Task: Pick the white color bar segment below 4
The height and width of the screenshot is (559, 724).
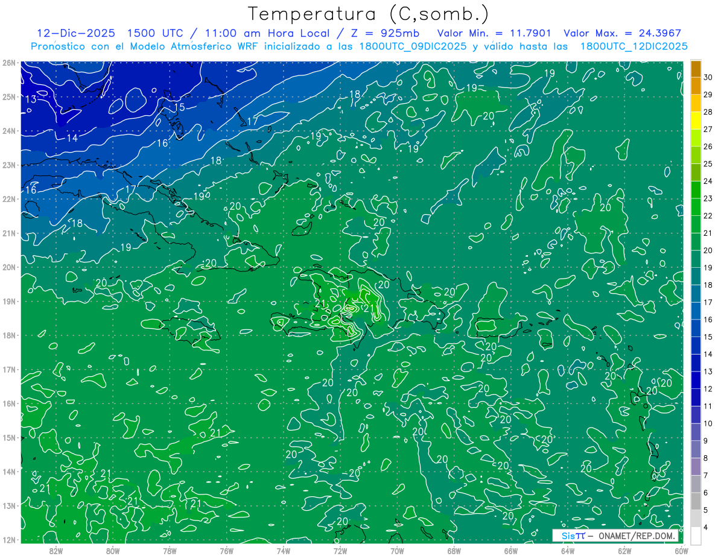Action: (696, 537)
